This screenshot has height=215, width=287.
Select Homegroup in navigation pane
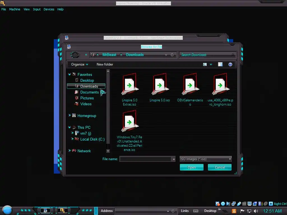[x=87, y=116]
